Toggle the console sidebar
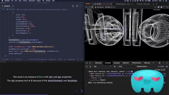Viewport: 169px width, 95px height. tap(87, 66)
